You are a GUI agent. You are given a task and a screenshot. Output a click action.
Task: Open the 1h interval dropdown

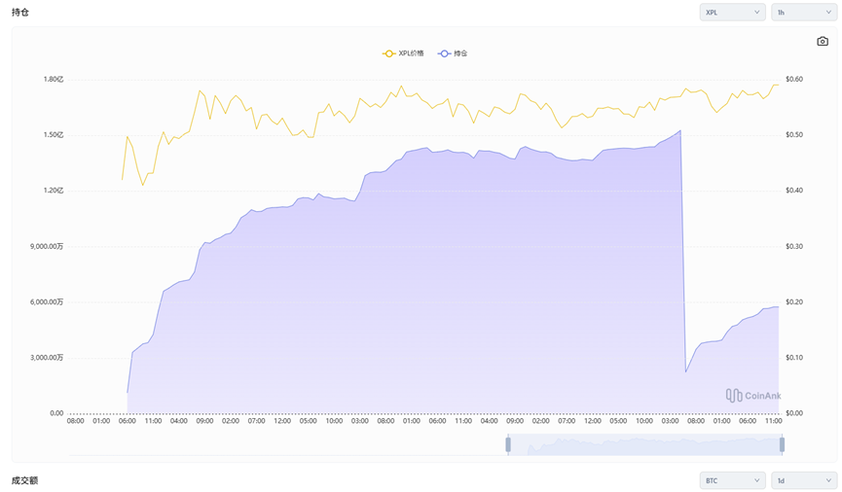[x=803, y=13]
